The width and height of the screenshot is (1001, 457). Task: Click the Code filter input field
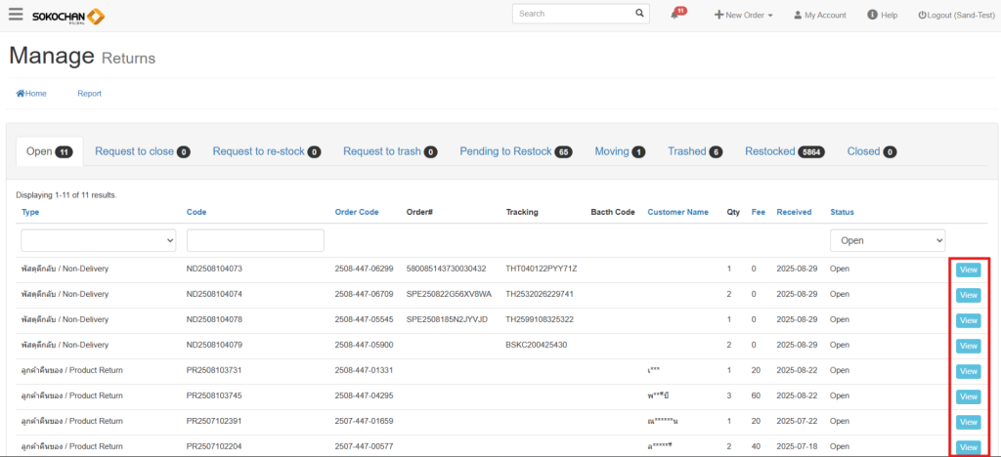pyautogui.click(x=254, y=240)
